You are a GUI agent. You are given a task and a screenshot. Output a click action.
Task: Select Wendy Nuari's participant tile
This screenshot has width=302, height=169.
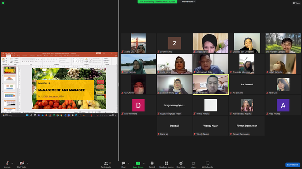pyautogui.click(x=211, y=126)
